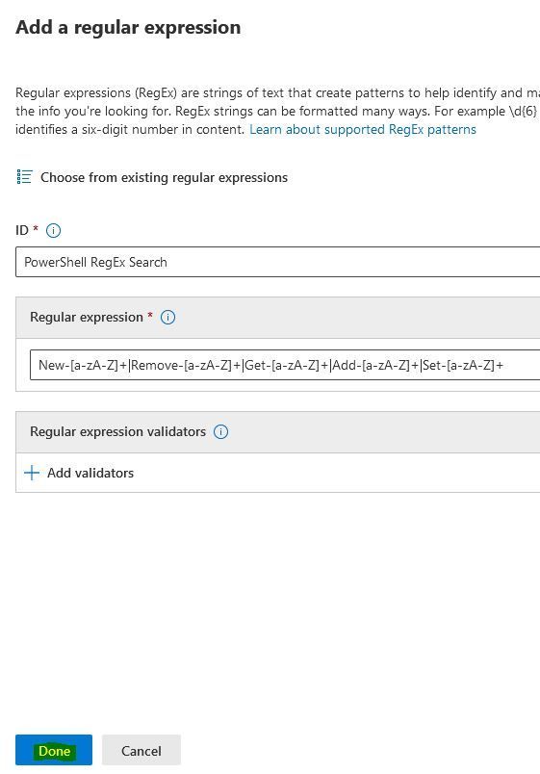Viewport: 540px width, 774px height.
Task: Click the list icon beside Choose from existing
Action: coord(24,177)
